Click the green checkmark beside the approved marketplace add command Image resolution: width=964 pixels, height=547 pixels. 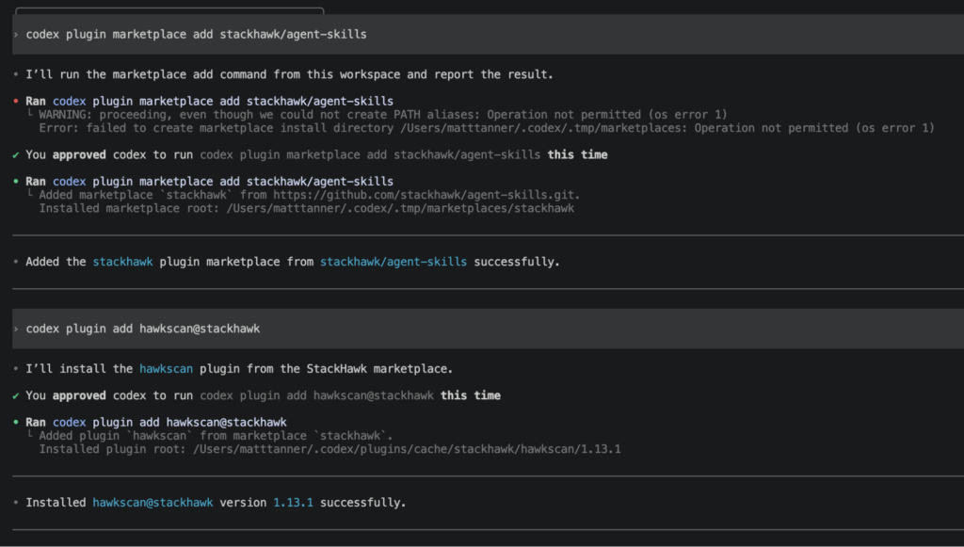[x=16, y=155]
